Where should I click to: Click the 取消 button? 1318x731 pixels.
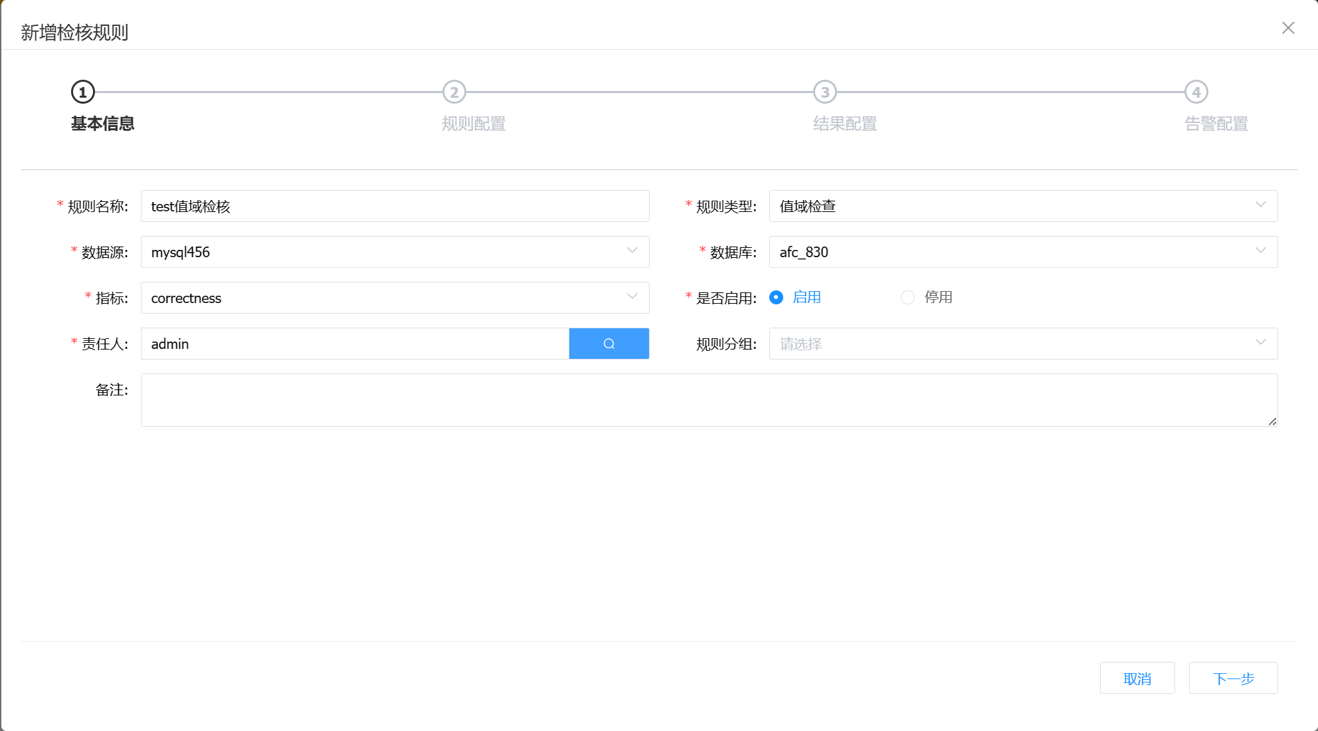[x=1137, y=679]
